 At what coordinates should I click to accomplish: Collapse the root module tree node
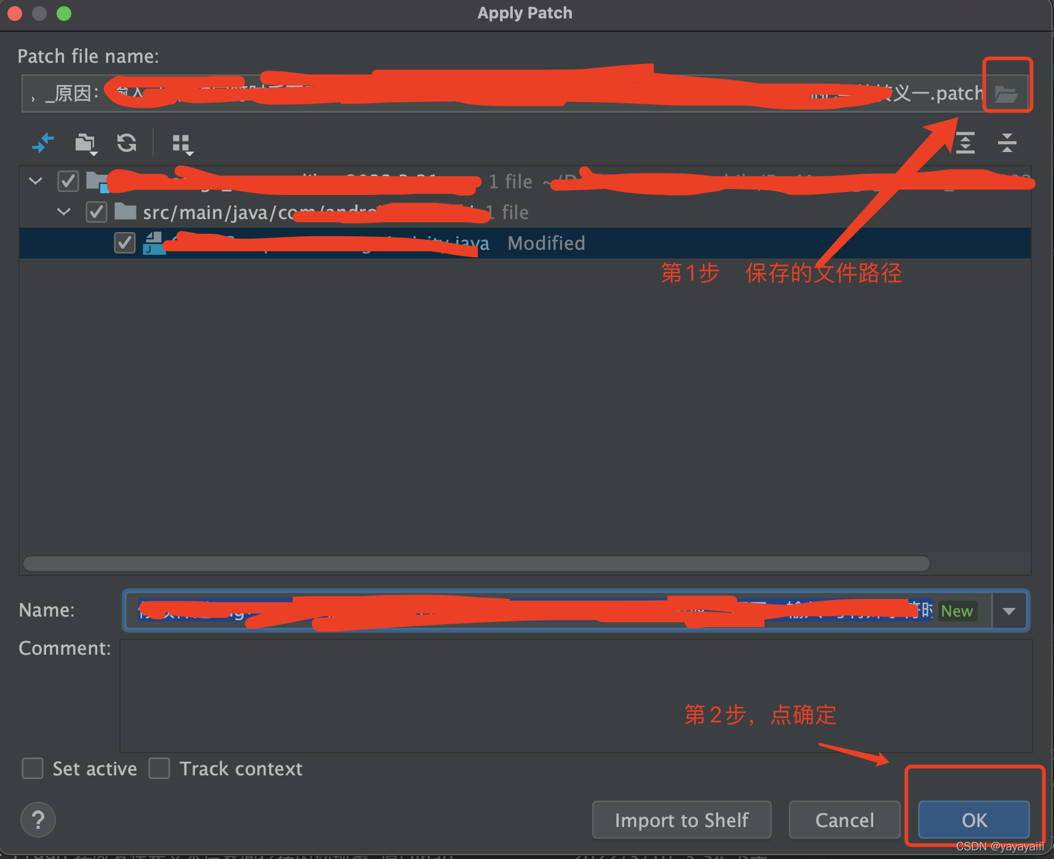point(36,181)
